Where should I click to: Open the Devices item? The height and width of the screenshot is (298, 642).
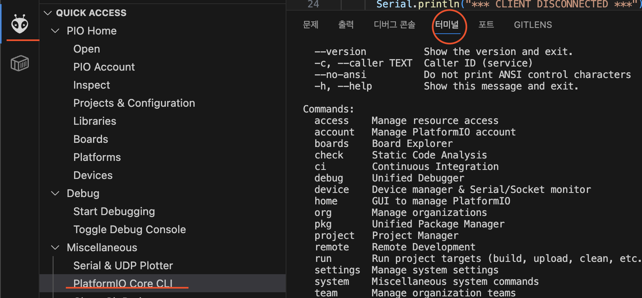pyautogui.click(x=93, y=175)
